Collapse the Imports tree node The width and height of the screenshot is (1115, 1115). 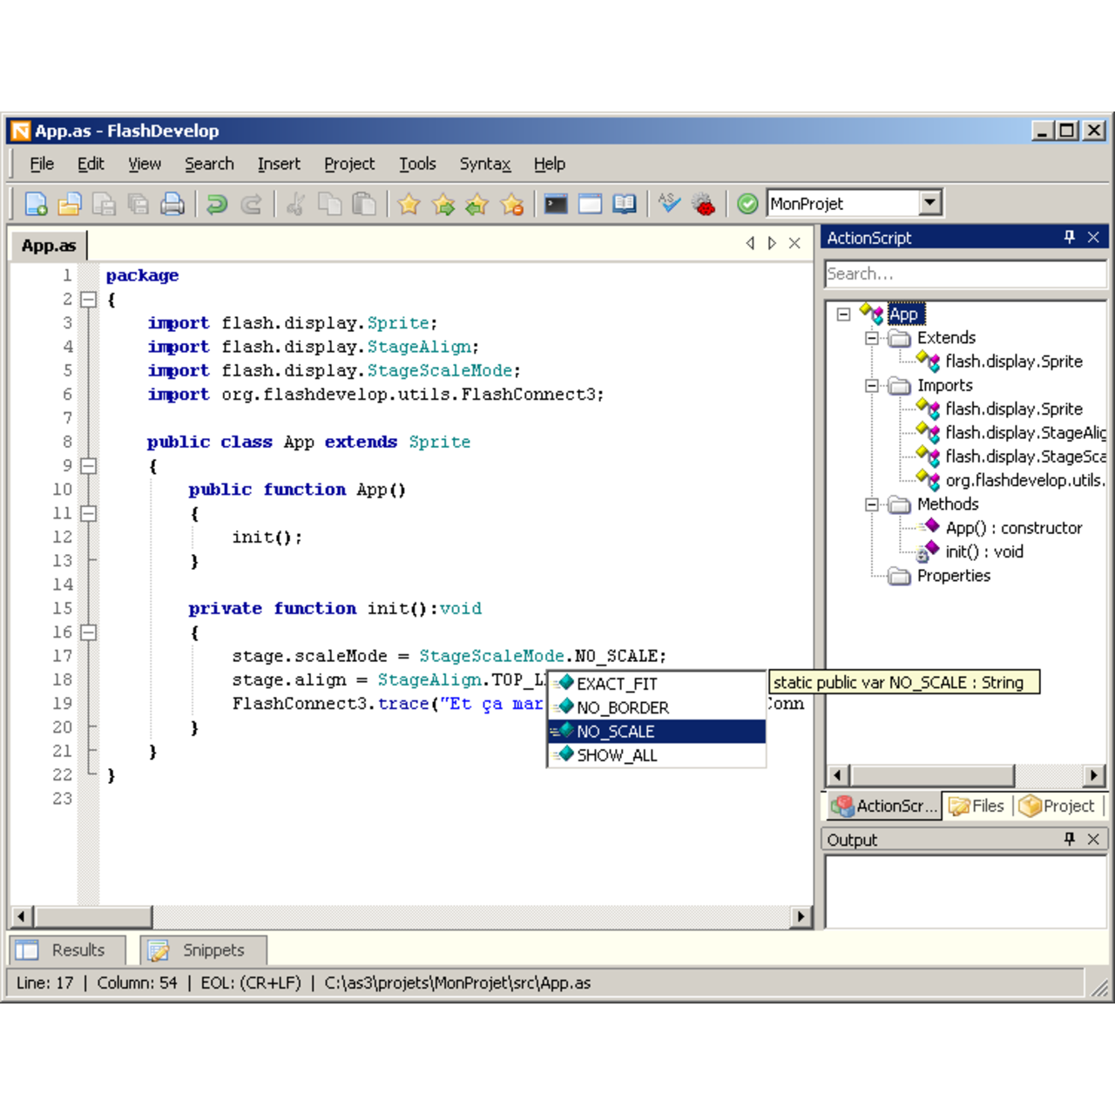872,385
